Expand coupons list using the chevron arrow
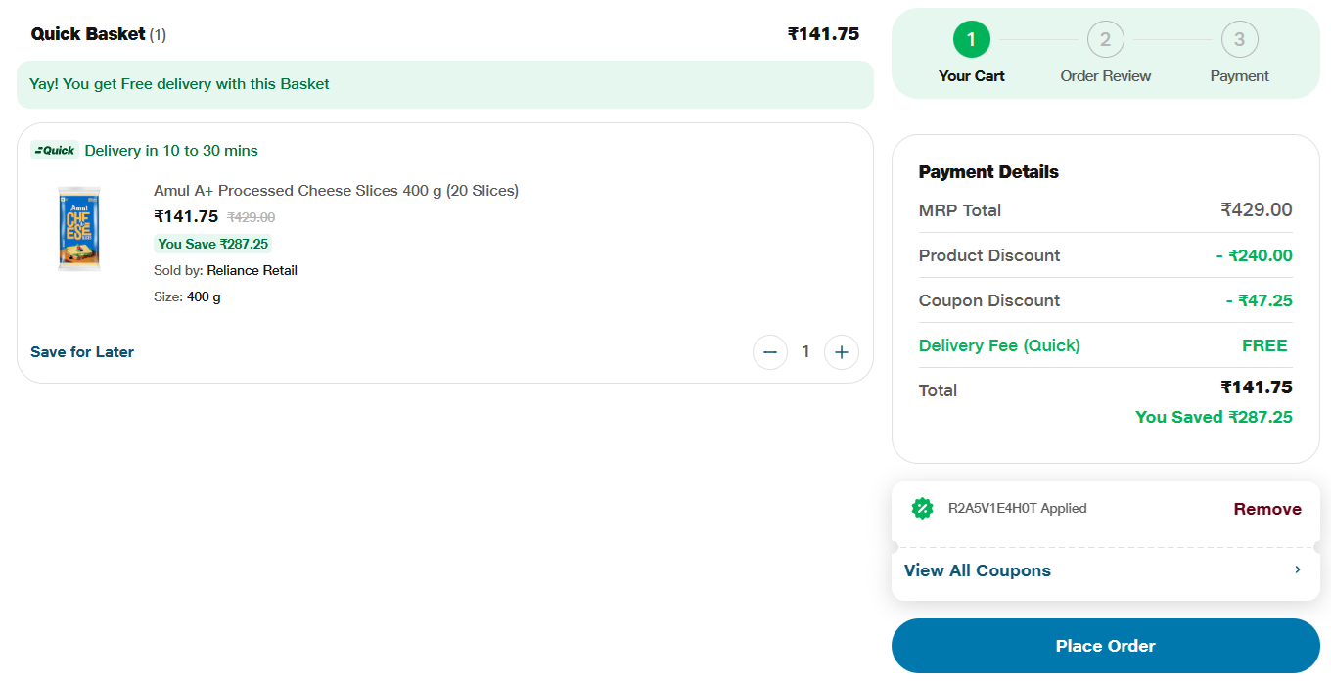Viewport: 1331px width, 683px height. [x=1298, y=569]
